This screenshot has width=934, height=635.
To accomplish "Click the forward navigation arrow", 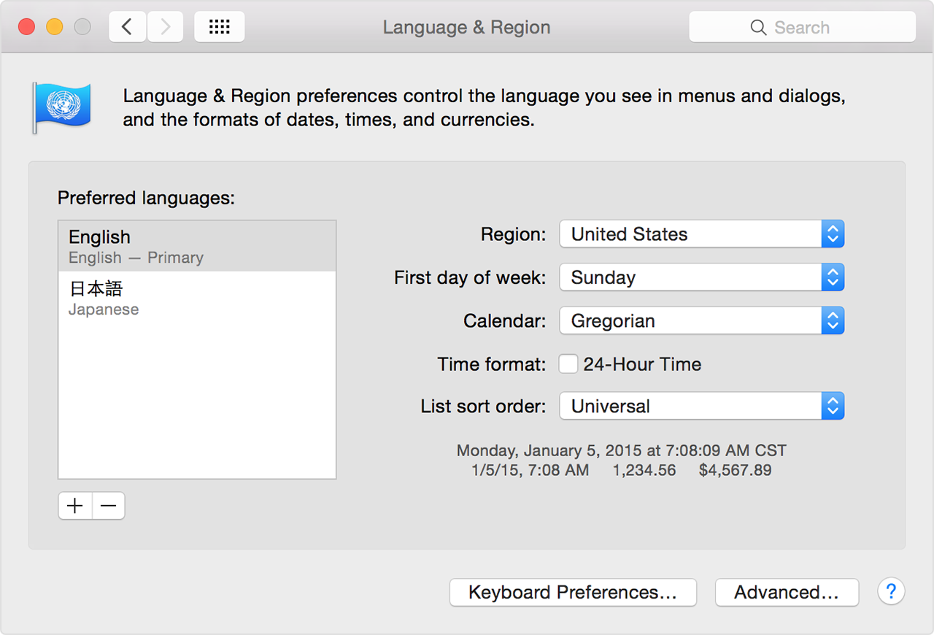I will click(166, 27).
